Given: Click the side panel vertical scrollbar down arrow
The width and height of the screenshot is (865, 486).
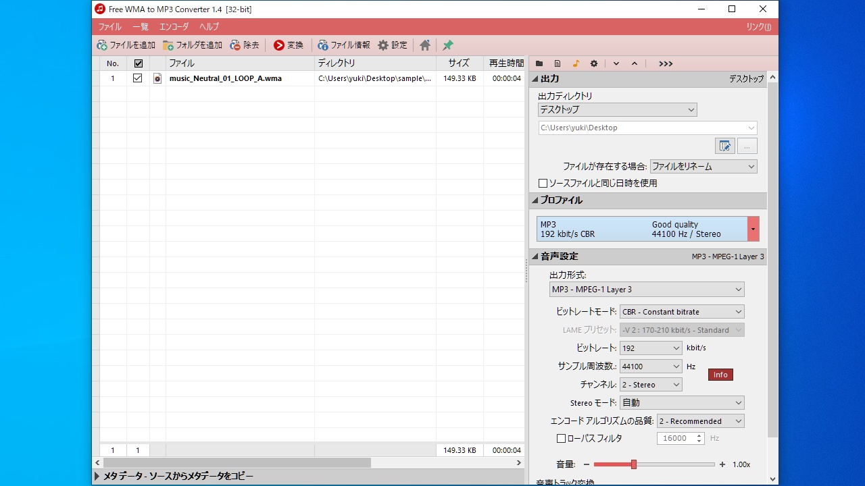Looking at the screenshot, I should pyautogui.click(x=773, y=479).
